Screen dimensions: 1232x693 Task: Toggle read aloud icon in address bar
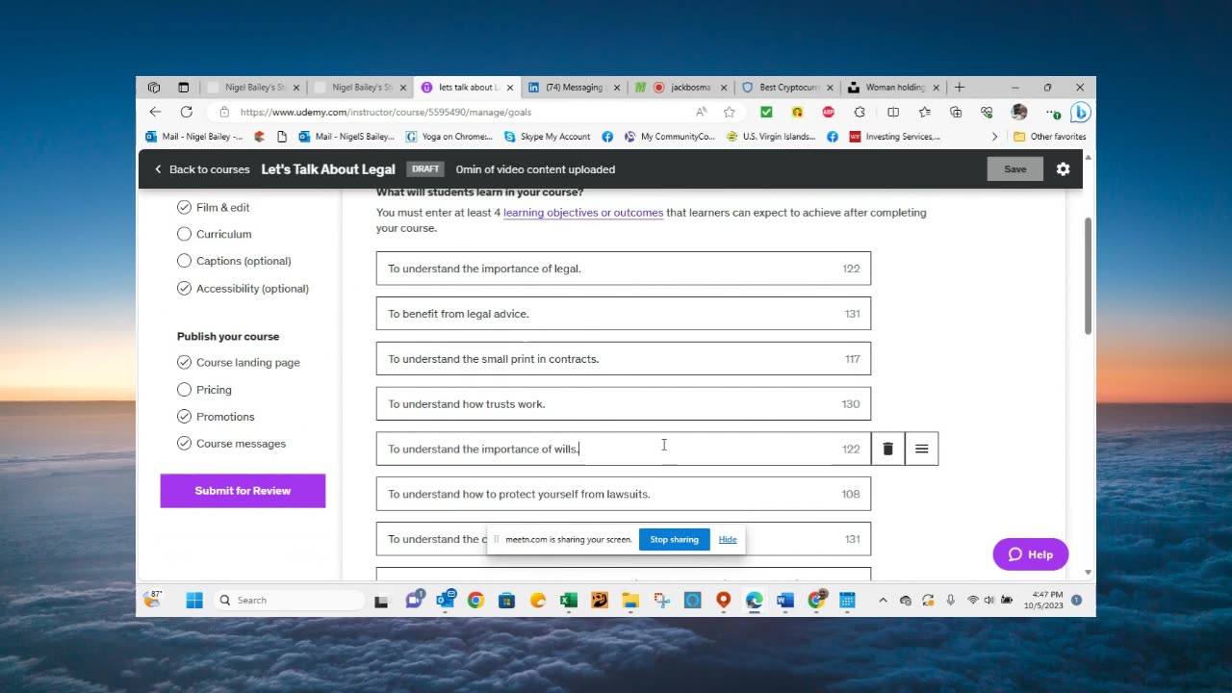702,112
